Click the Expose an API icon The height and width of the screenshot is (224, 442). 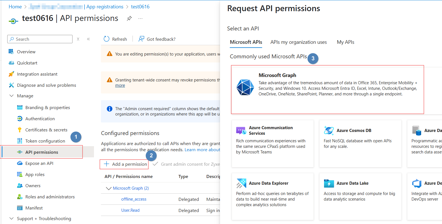(x=20, y=163)
